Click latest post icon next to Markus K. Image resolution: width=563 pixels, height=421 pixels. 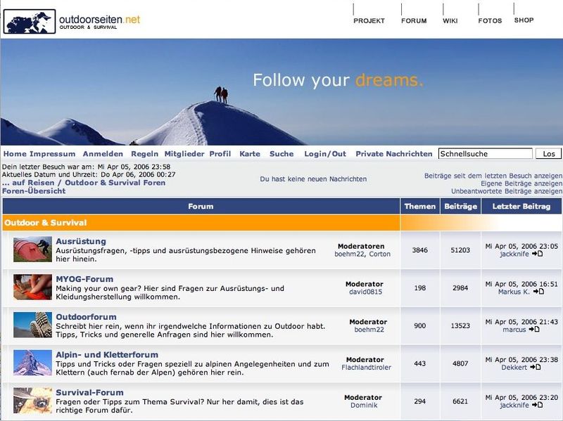coord(538,292)
